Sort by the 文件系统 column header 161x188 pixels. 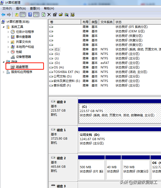click(x=107, y=22)
